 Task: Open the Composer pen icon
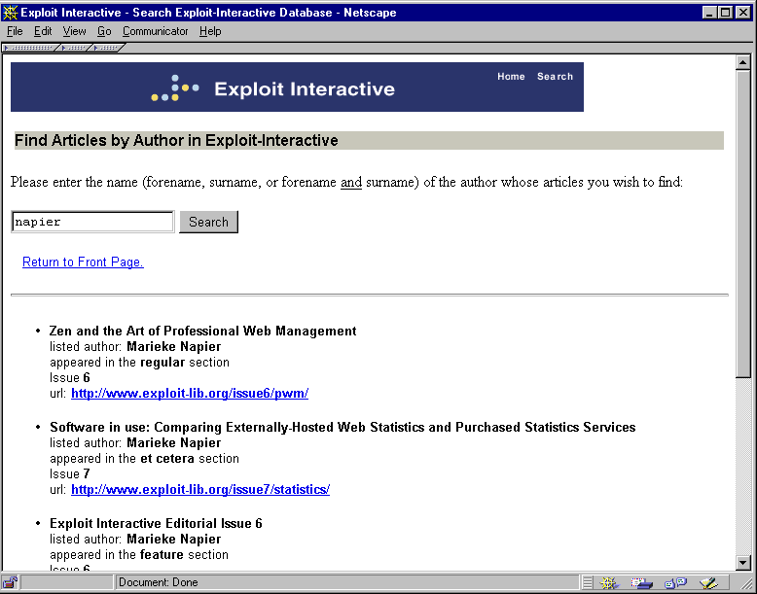click(708, 583)
